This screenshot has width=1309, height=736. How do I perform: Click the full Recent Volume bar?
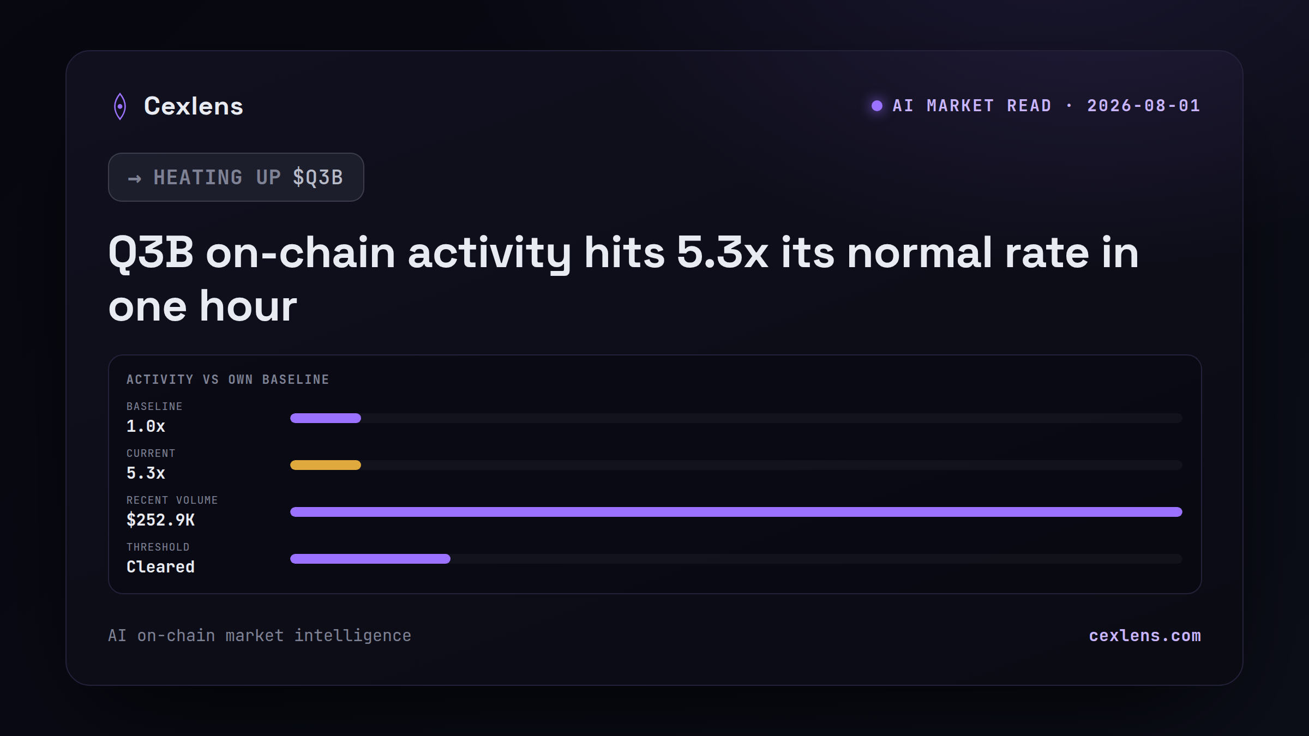(x=736, y=512)
